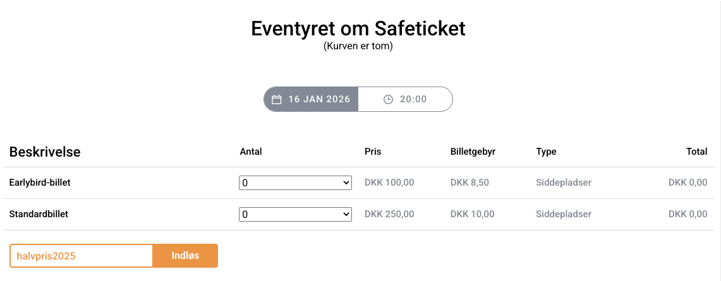Click the Earlybird price DKK 100,00
The width and height of the screenshot is (721, 281).
tap(389, 182)
